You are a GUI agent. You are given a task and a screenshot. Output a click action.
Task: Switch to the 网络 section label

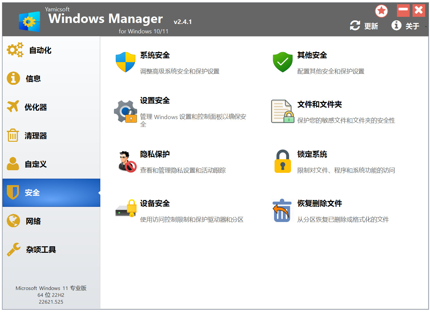(33, 221)
